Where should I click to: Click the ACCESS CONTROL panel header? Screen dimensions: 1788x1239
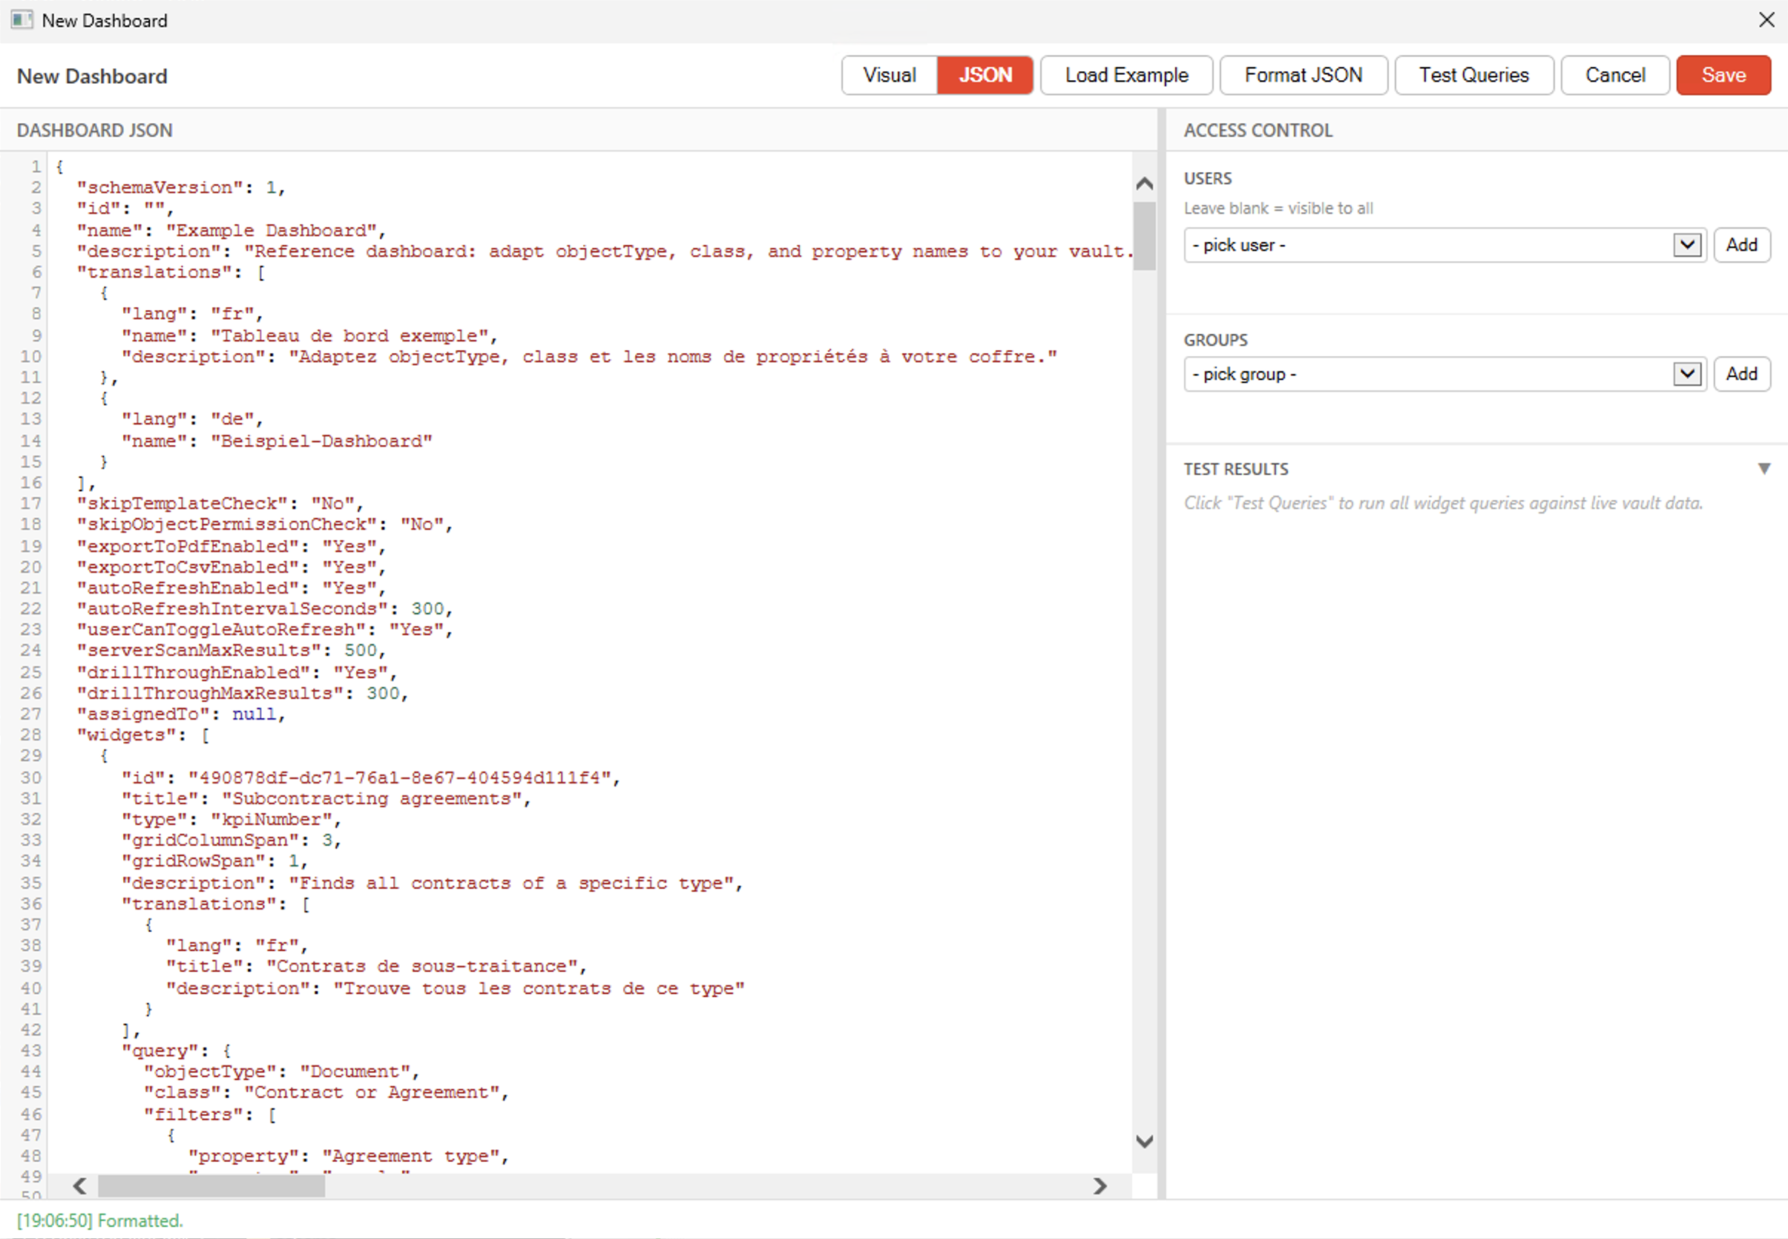click(x=1258, y=131)
